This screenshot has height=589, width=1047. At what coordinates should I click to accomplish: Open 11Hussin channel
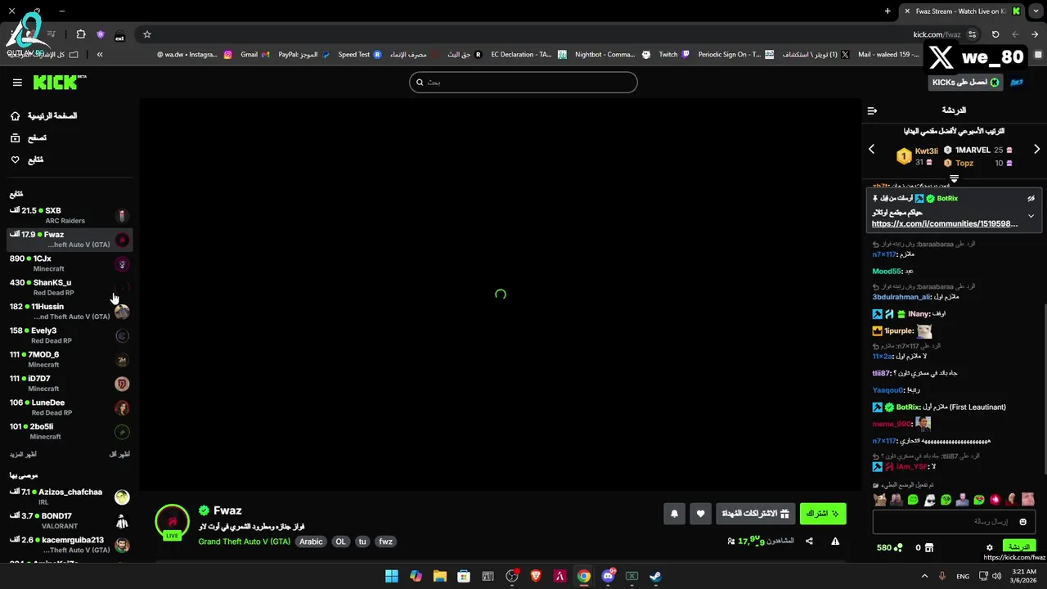coord(70,311)
